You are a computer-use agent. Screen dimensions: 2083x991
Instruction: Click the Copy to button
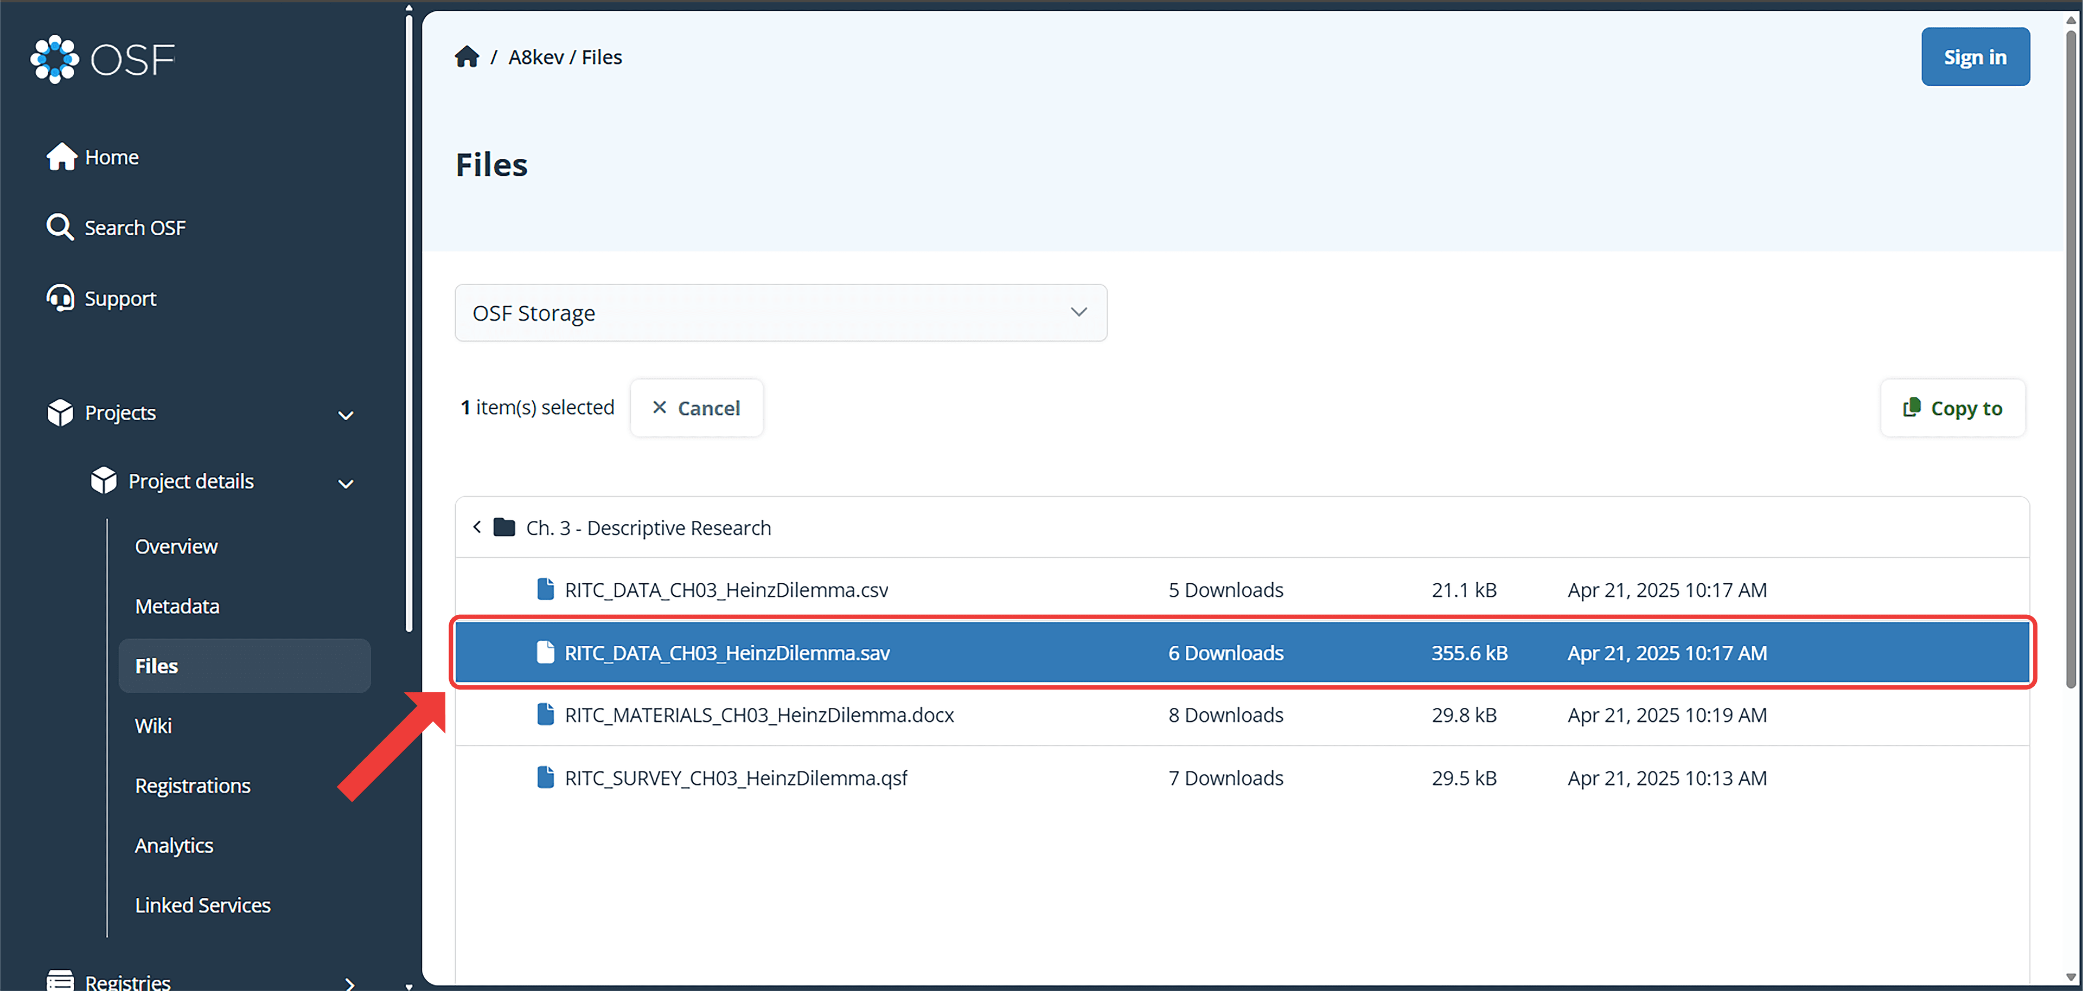1952,407
